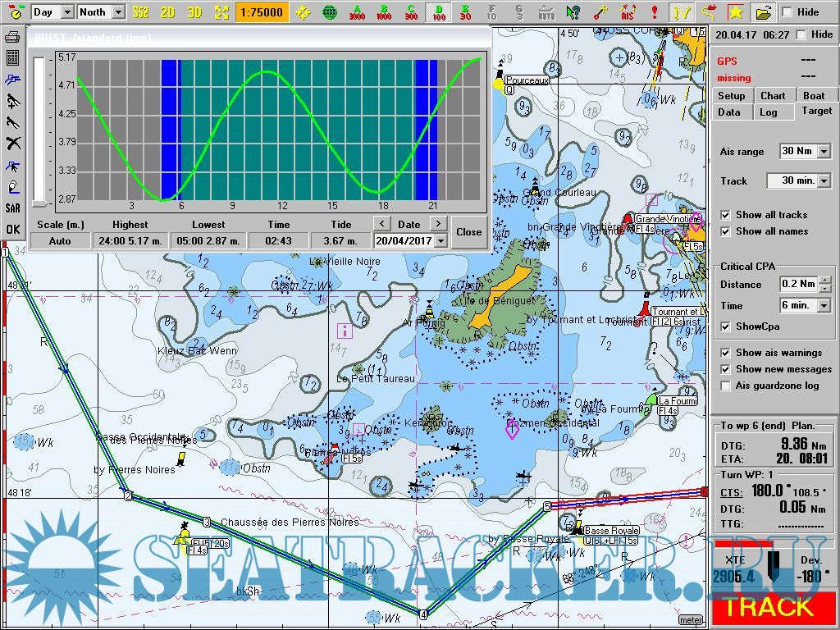
Task: Open the calculator keypad icon
Action: point(12,58)
